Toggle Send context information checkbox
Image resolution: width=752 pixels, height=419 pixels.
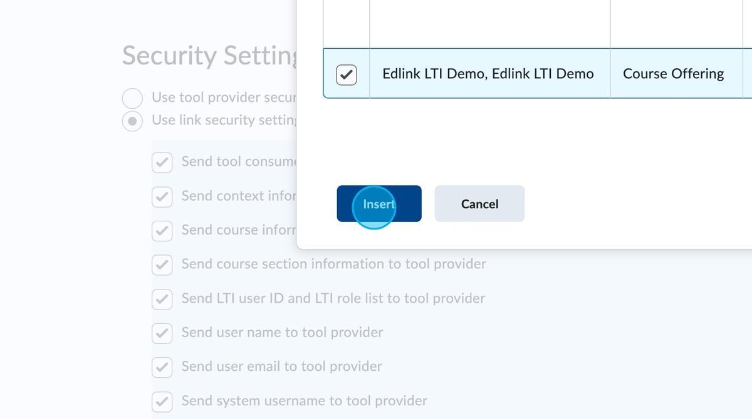(x=162, y=196)
